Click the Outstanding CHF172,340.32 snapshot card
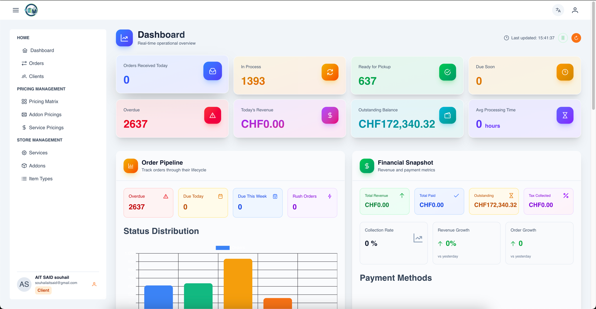The image size is (596, 309). coord(494,201)
